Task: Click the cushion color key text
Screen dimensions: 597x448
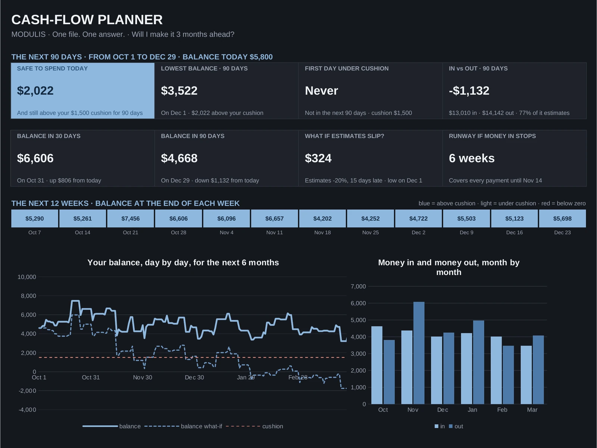Action: point(502,203)
